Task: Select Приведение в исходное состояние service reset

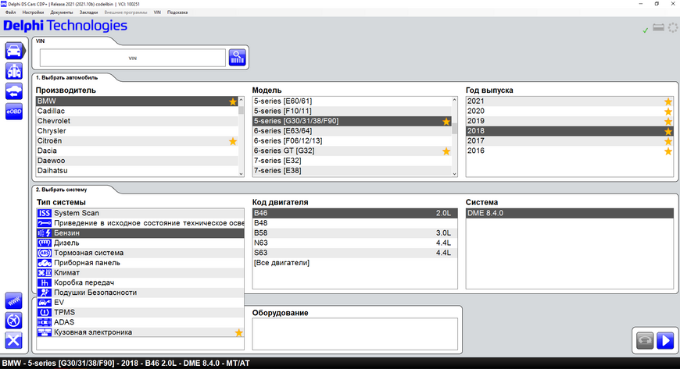Action: pos(140,223)
